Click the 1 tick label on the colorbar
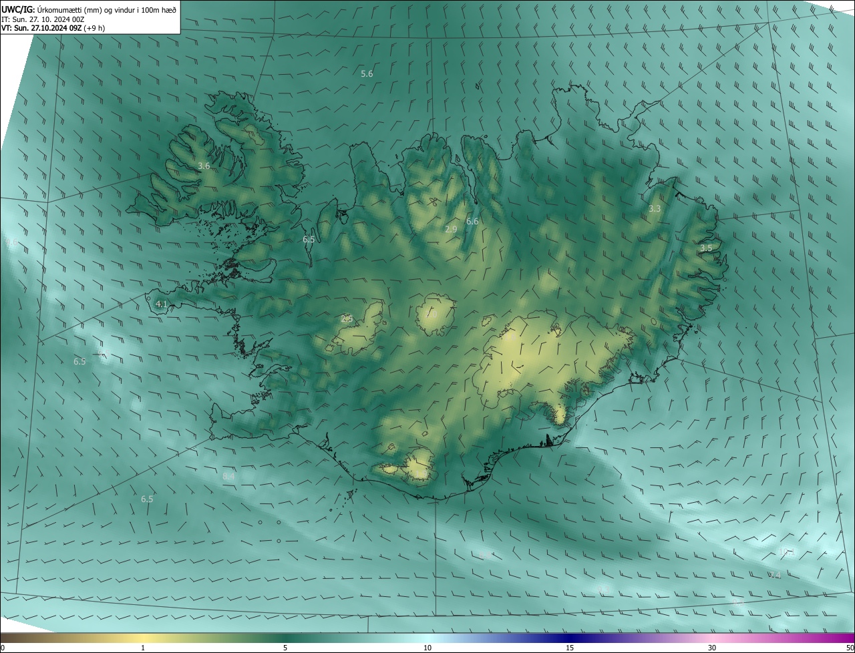Screen dimensions: 855x653 pyautogui.click(x=143, y=648)
